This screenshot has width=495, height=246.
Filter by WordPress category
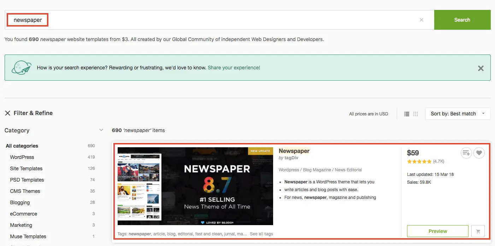point(22,157)
